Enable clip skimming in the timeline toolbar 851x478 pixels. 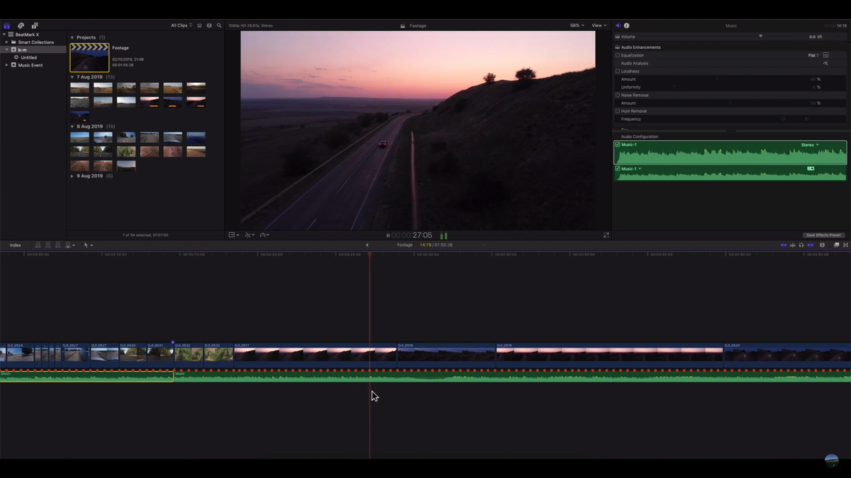click(784, 244)
